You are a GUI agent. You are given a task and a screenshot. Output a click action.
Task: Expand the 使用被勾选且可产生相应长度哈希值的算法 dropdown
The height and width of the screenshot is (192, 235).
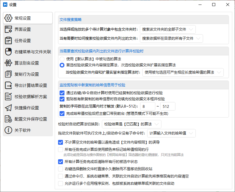(183, 72)
